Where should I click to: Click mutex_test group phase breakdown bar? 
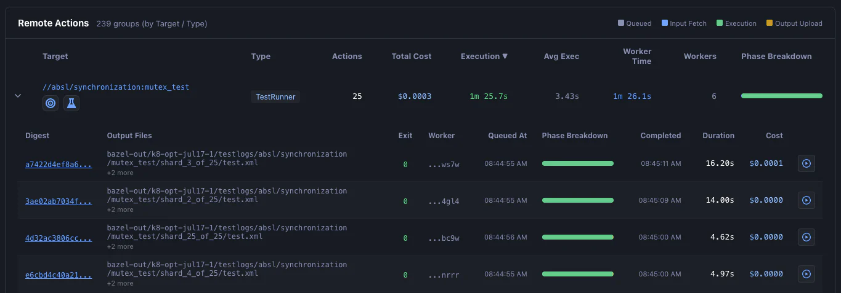click(781, 96)
